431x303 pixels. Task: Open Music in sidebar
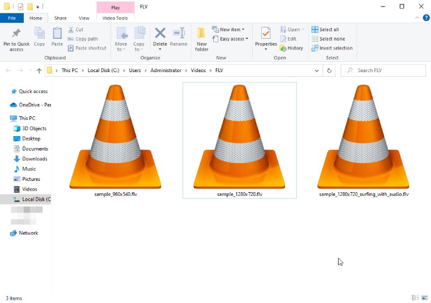pos(25,168)
